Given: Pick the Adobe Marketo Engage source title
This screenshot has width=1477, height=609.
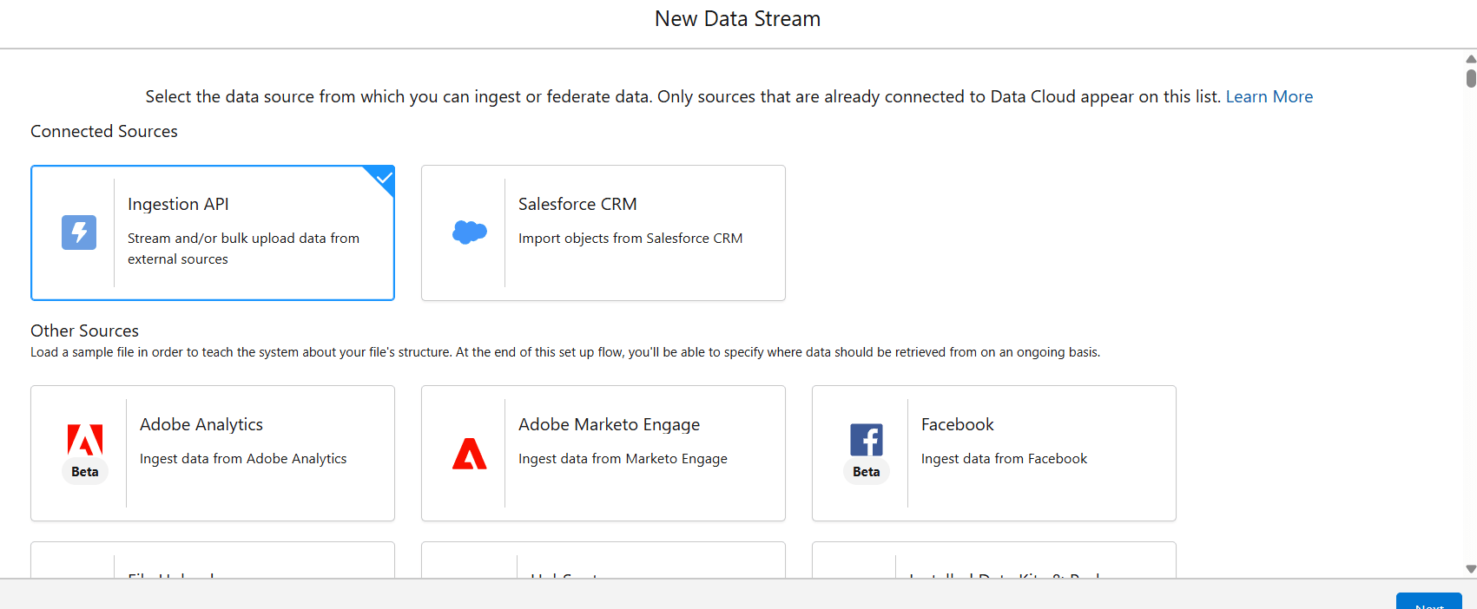Looking at the screenshot, I should (x=609, y=424).
